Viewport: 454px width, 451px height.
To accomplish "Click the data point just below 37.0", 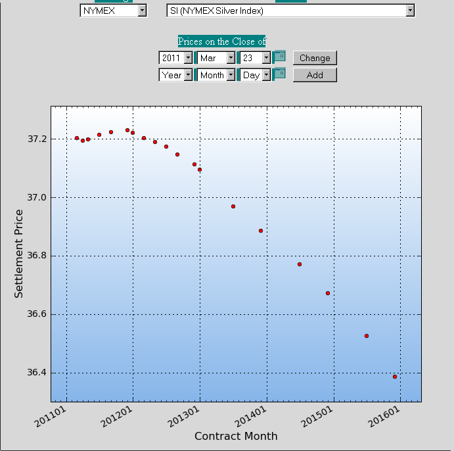I will click(233, 206).
